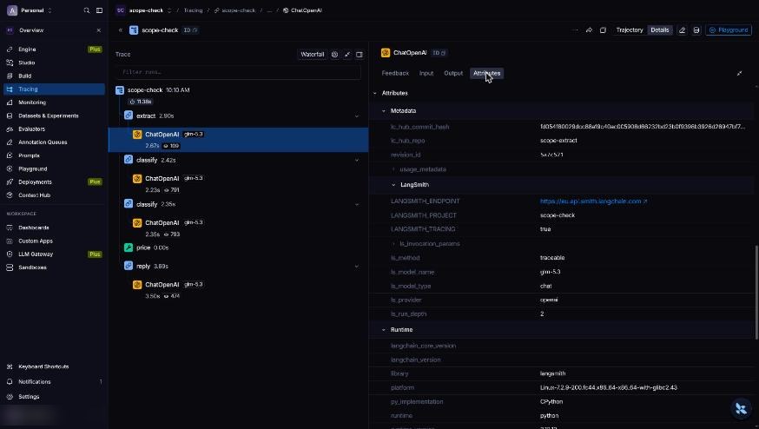
Task: Open the LANGSMITH_ENDPOINT URL link
Action: pyautogui.click(x=593, y=201)
